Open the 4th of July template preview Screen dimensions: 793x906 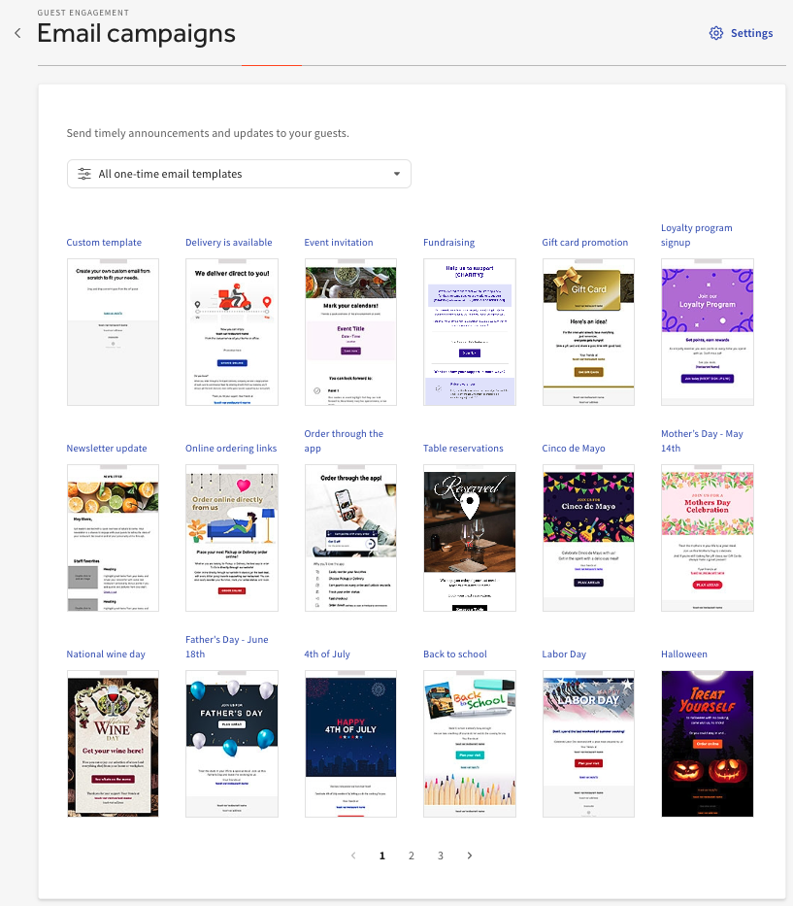pos(350,744)
